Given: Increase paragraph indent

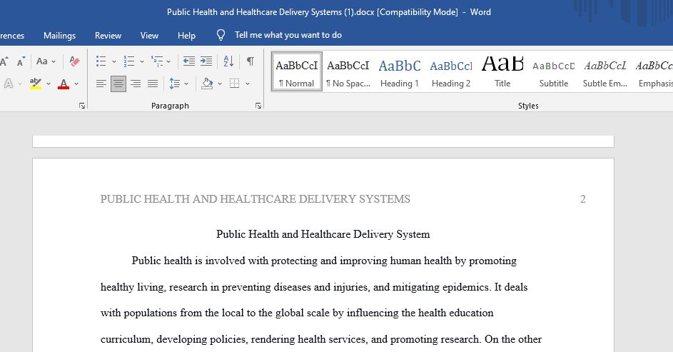Looking at the screenshot, I should tap(206, 61).
